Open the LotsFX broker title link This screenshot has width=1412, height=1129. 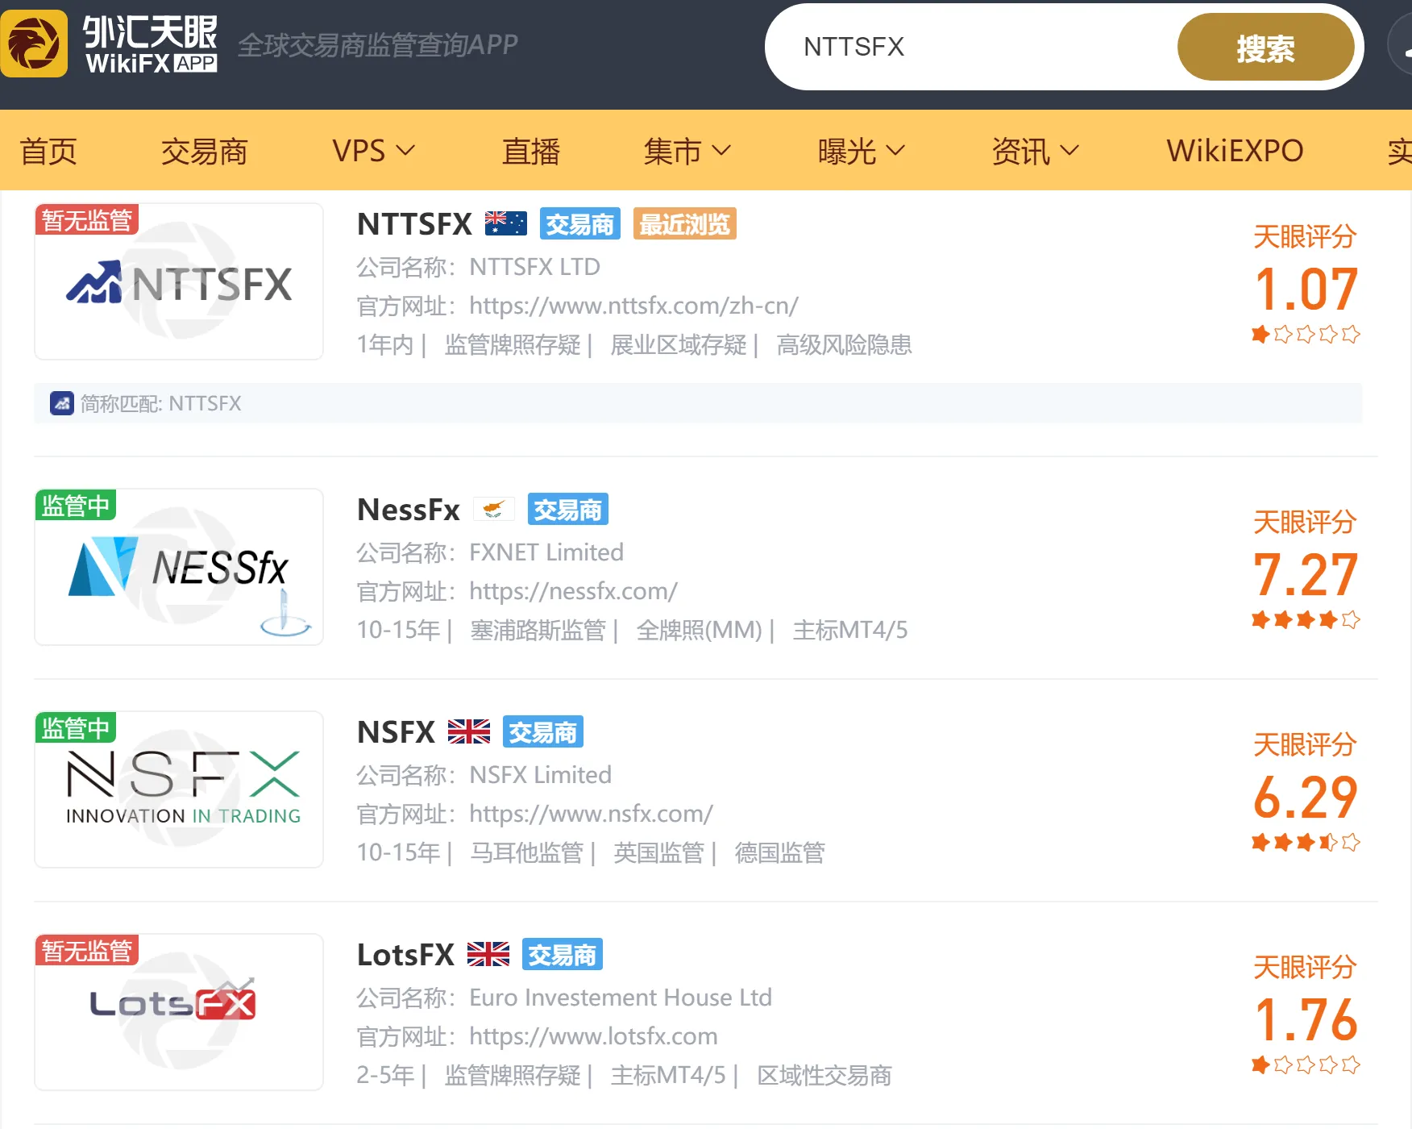405,954
